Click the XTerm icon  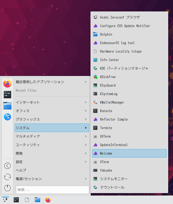coord(95,162)
